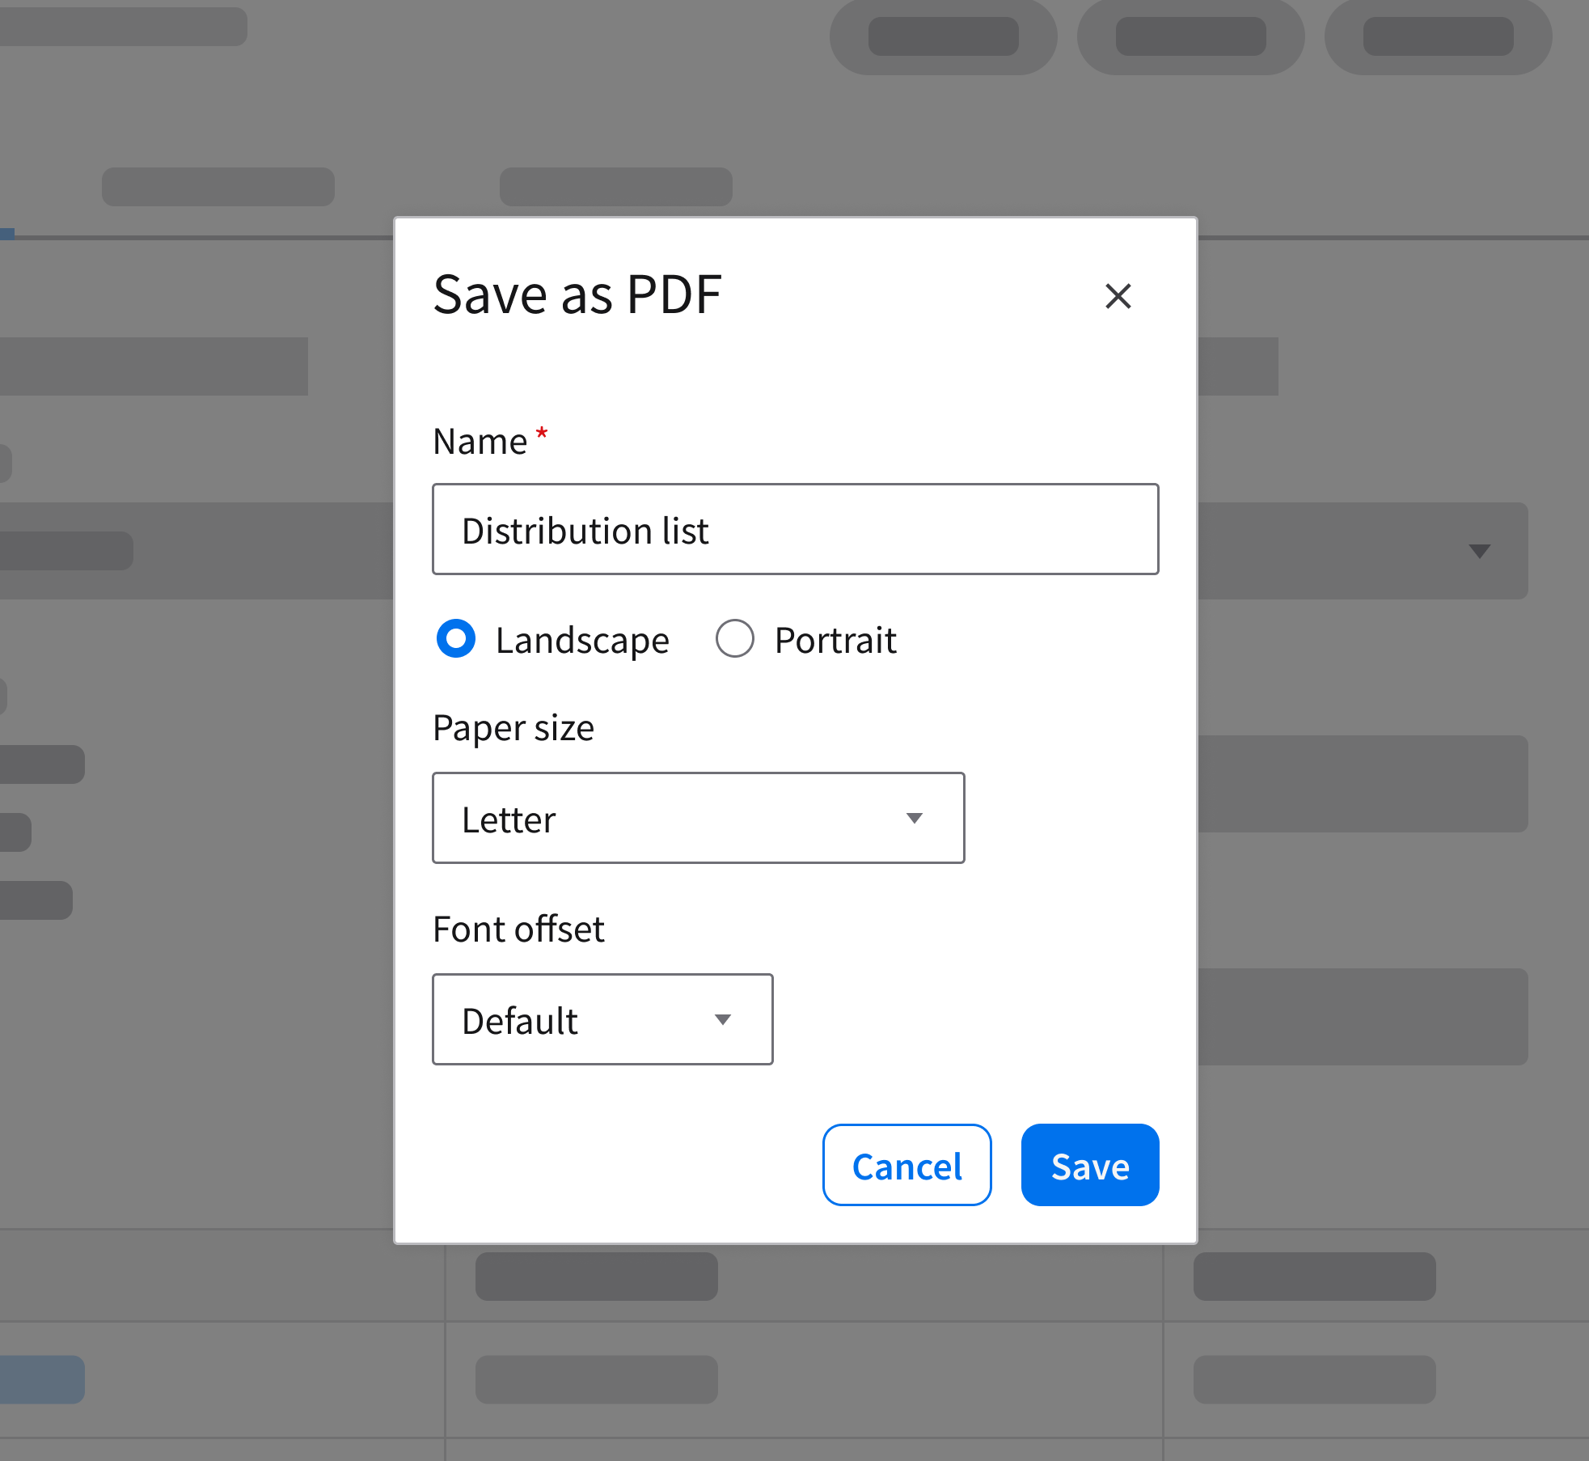This screenshot has width=1589, height=1461.
Task: Click the arrow in the Default dropdown
Action: [x=723, y=1020]
